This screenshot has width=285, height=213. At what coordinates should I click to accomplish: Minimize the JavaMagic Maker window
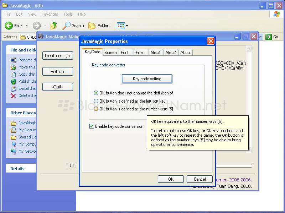(x=237, y=37)
